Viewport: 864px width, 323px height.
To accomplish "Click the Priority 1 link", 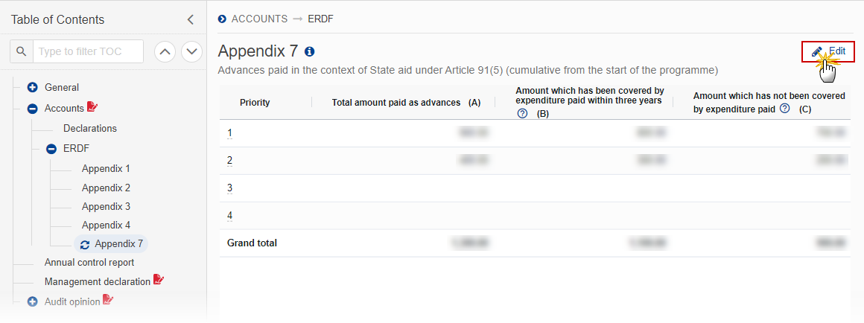I will 229,132.
